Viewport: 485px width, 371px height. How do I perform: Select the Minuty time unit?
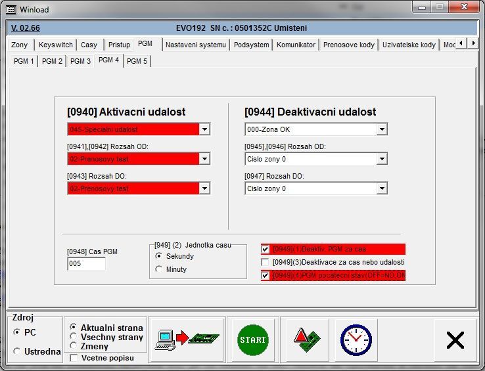click(x=158, y=269)
